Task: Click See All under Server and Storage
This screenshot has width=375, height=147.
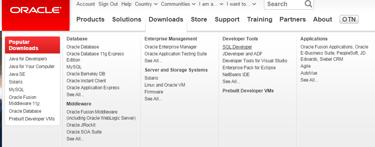Action: click(153, 99)
